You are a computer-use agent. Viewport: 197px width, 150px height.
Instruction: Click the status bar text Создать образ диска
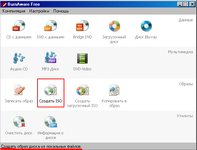coord(41,146)
